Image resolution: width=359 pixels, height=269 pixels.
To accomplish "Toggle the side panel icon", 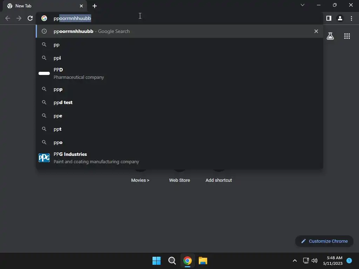I will coord(329,18).
